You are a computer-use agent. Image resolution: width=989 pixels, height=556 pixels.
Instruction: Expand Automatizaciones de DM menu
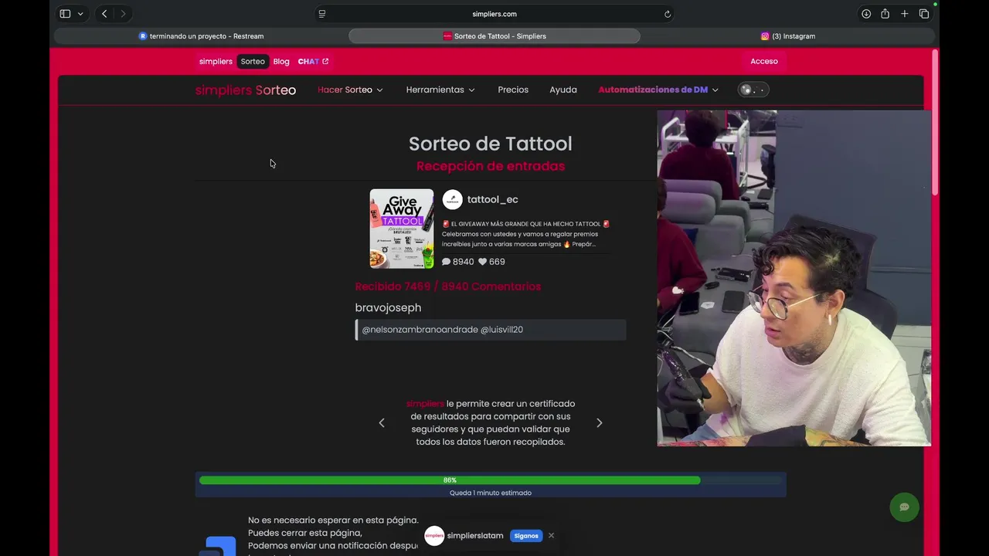pos(658,90)
